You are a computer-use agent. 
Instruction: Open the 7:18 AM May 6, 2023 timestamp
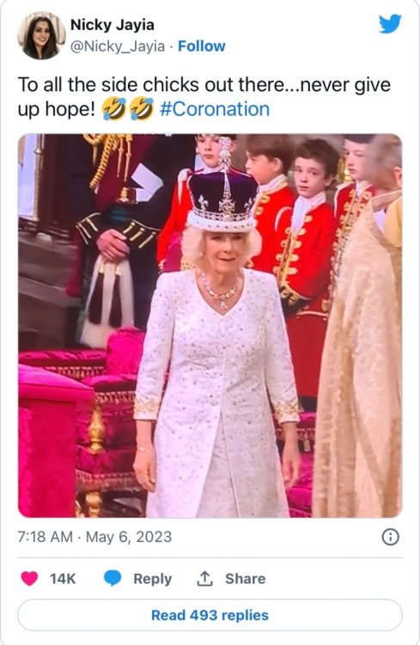point(94,537)
